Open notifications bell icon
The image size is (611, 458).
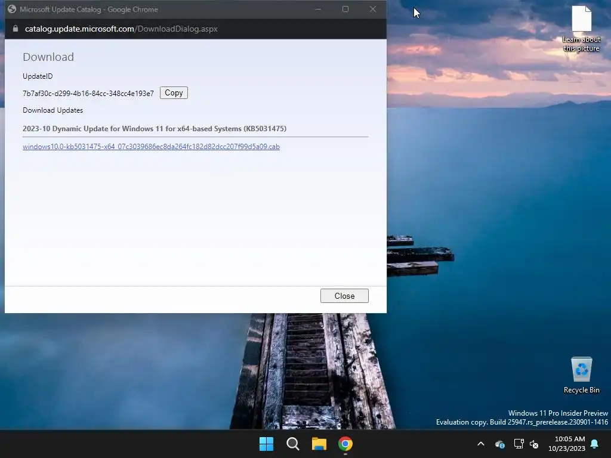595,444
